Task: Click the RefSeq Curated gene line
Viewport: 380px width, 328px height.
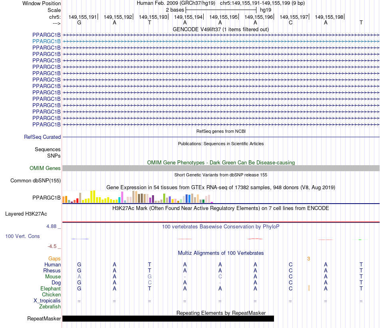Action: pyautogui.click(x=221, y=137)
